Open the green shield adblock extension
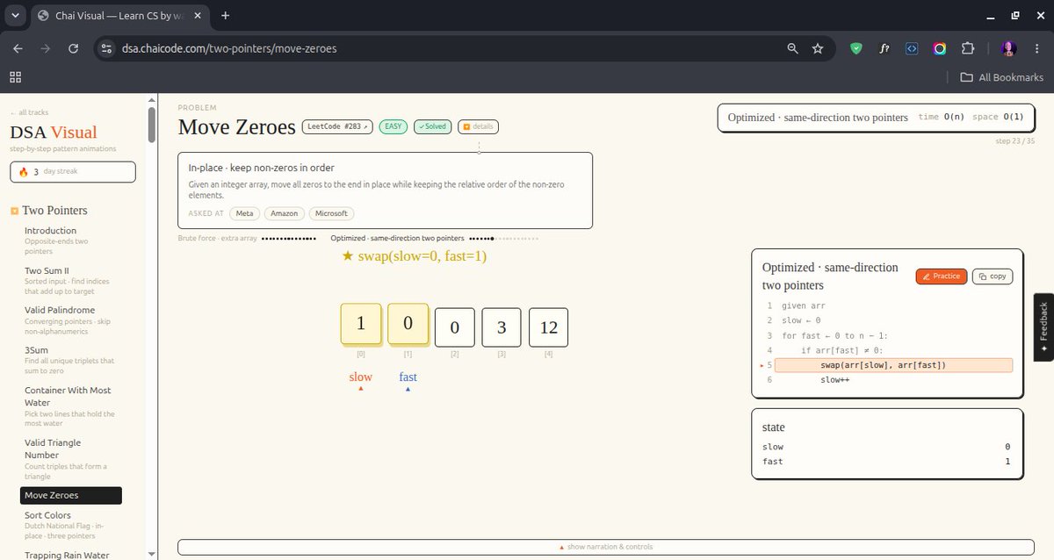The width and height of the screenshot is (1054, 560). tap(856, 48)
